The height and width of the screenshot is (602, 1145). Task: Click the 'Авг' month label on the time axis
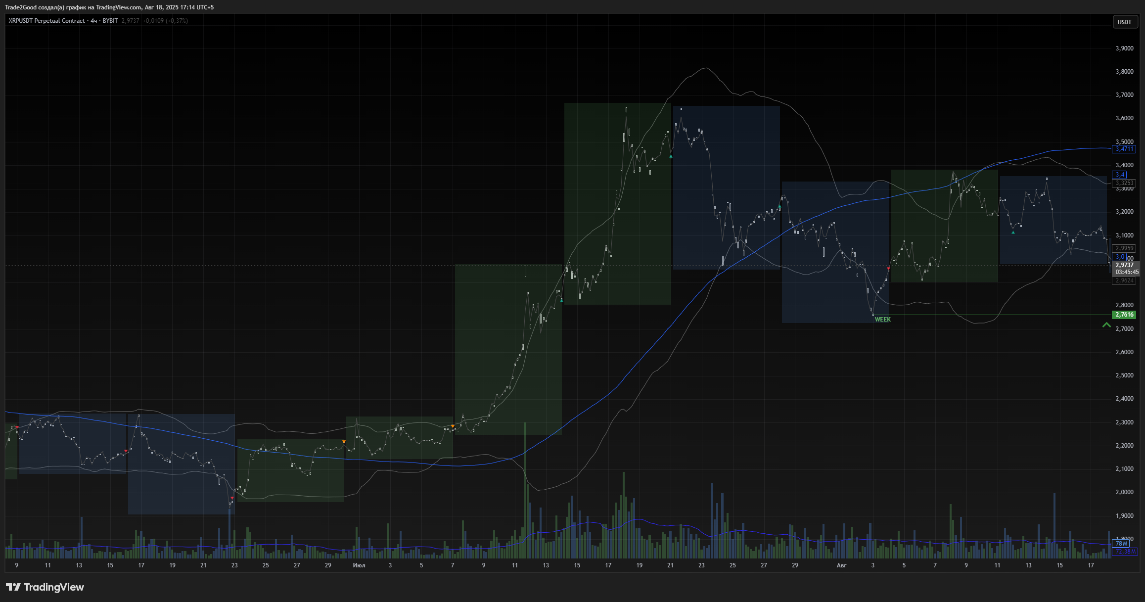[x=841, y=565]
